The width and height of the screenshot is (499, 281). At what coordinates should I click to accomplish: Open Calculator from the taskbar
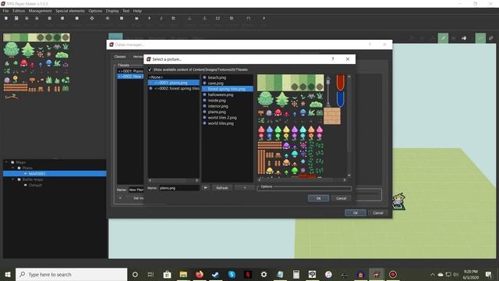(296, 274)
